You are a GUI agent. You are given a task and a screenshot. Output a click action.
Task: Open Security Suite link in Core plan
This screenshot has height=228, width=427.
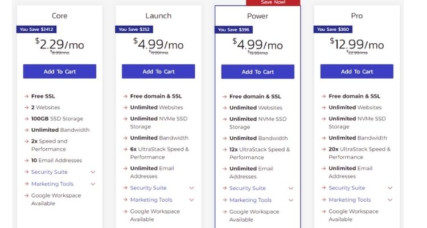[50, 172]
